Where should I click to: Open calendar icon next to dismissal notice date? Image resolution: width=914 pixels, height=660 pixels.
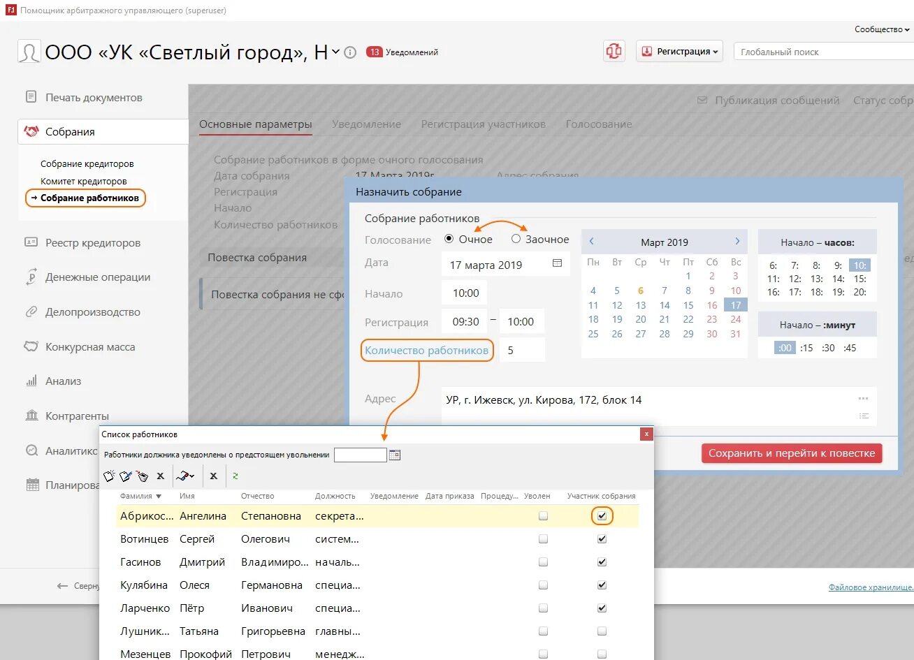pyautogui.click(x=395, y=455)
